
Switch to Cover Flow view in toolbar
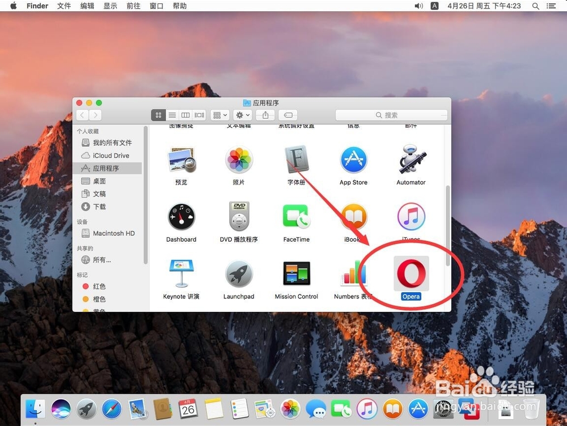199,115
